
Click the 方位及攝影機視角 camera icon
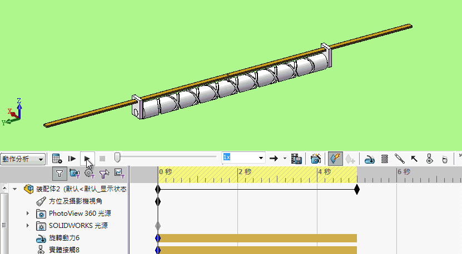(x=41, y=201)
